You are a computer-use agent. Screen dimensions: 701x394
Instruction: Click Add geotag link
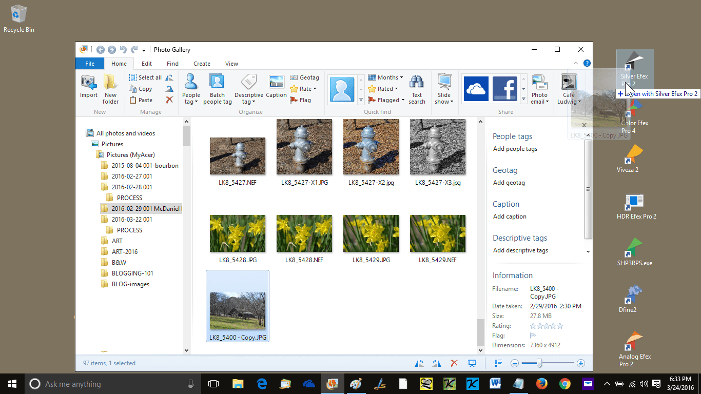pyautogui.click(x=509, y=183)
